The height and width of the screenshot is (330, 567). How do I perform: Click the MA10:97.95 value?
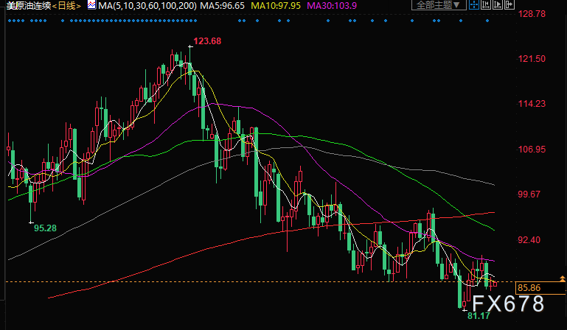(x=276, y=5)
